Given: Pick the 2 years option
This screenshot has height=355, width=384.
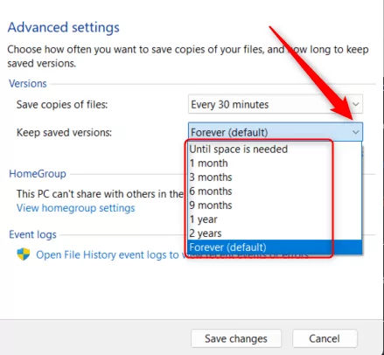Looking at the screenshot, I should click(x=275, y=233).
